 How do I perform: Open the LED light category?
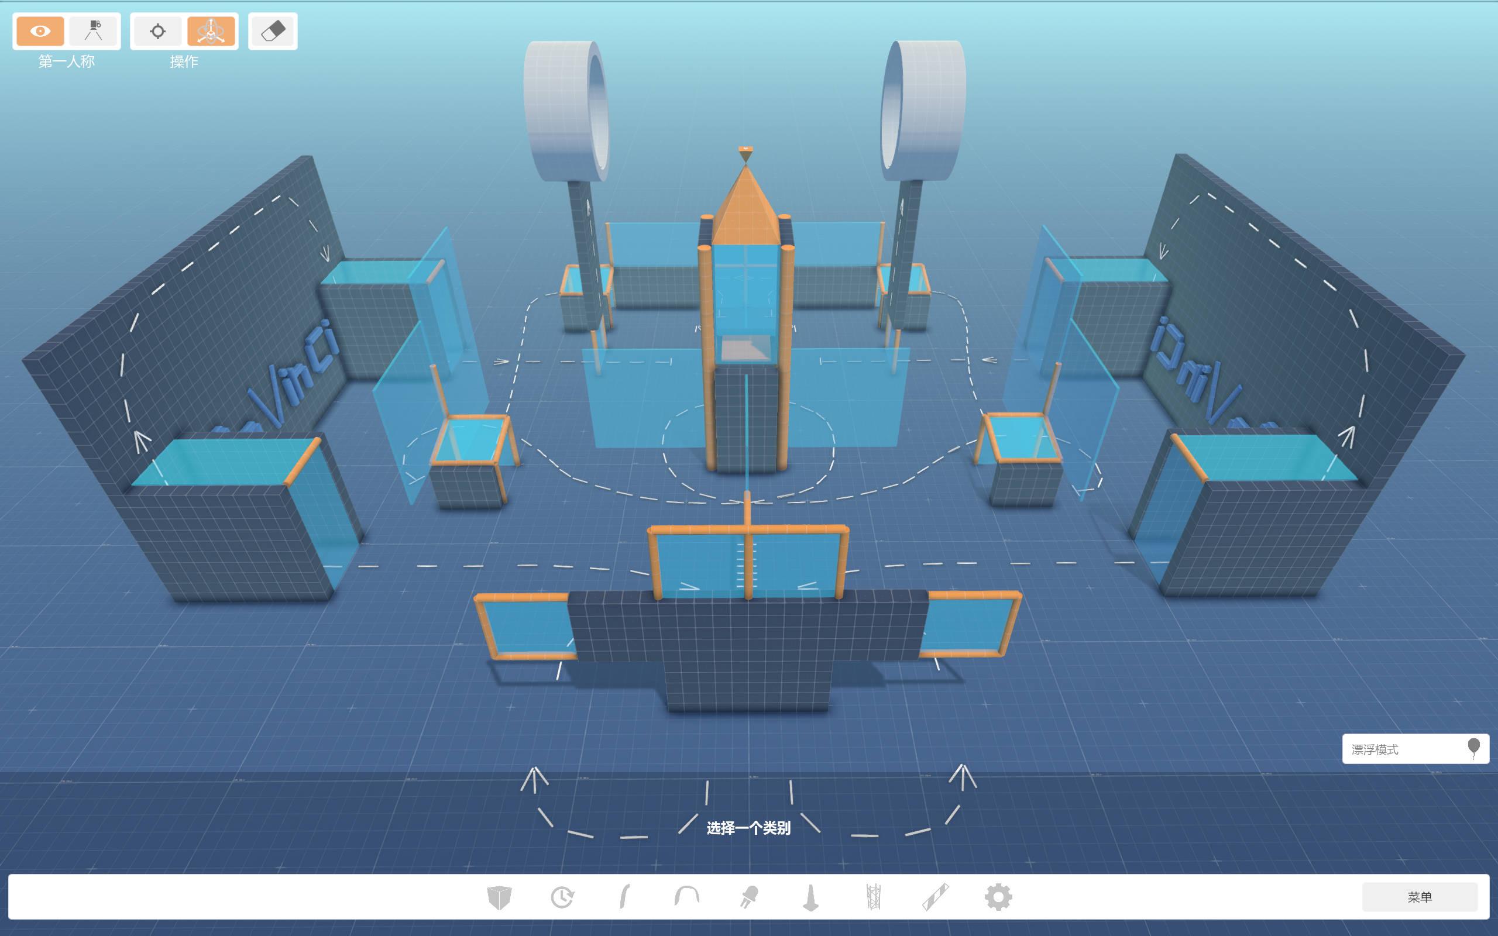click(x=749, y=896)
